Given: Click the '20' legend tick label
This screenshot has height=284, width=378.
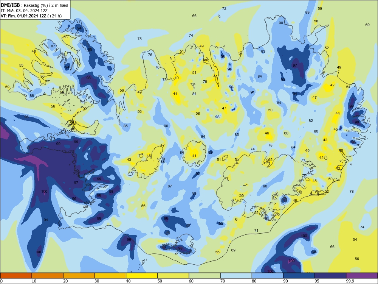Looking at the screenshot, I should point(65,281).
